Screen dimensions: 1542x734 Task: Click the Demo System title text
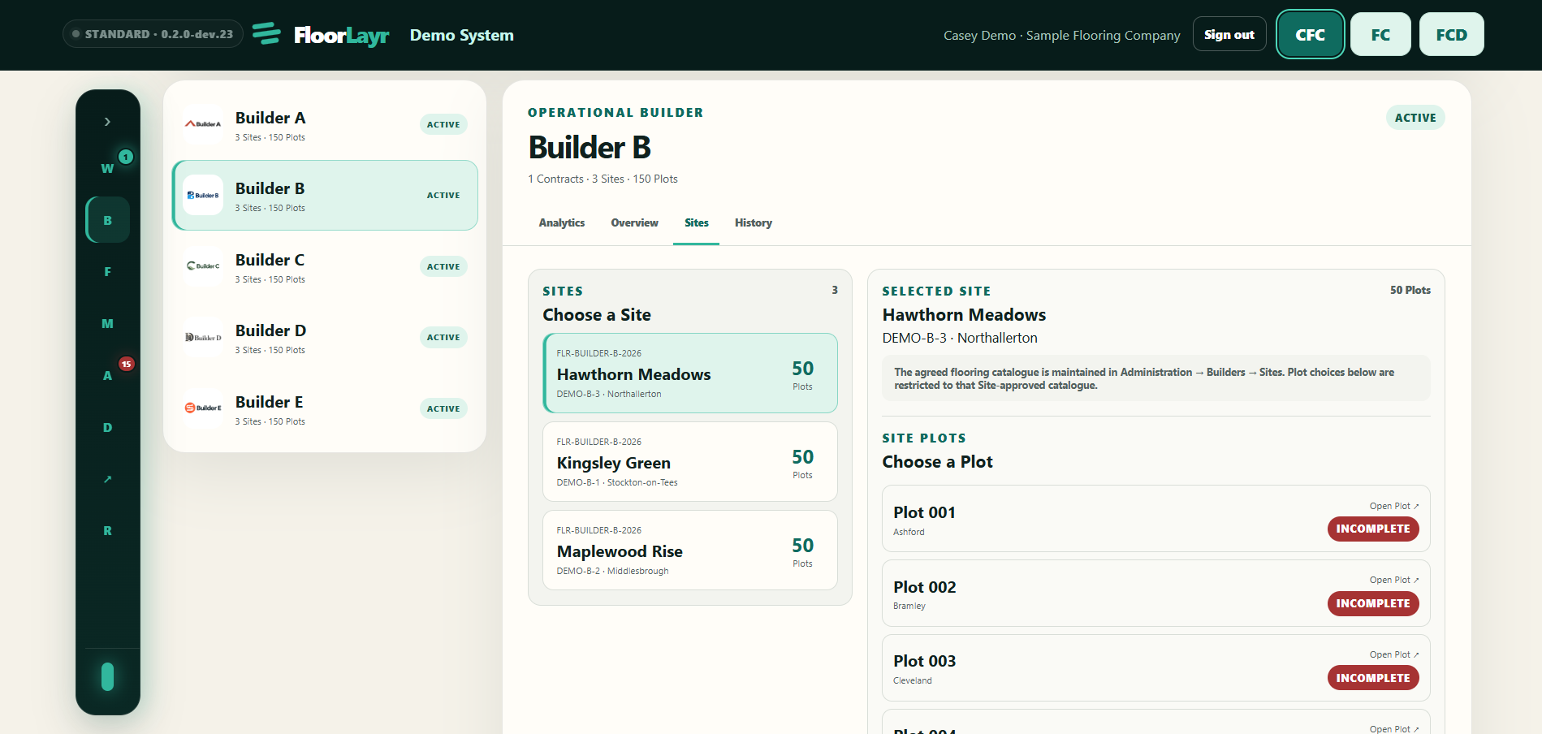[462, 35]
